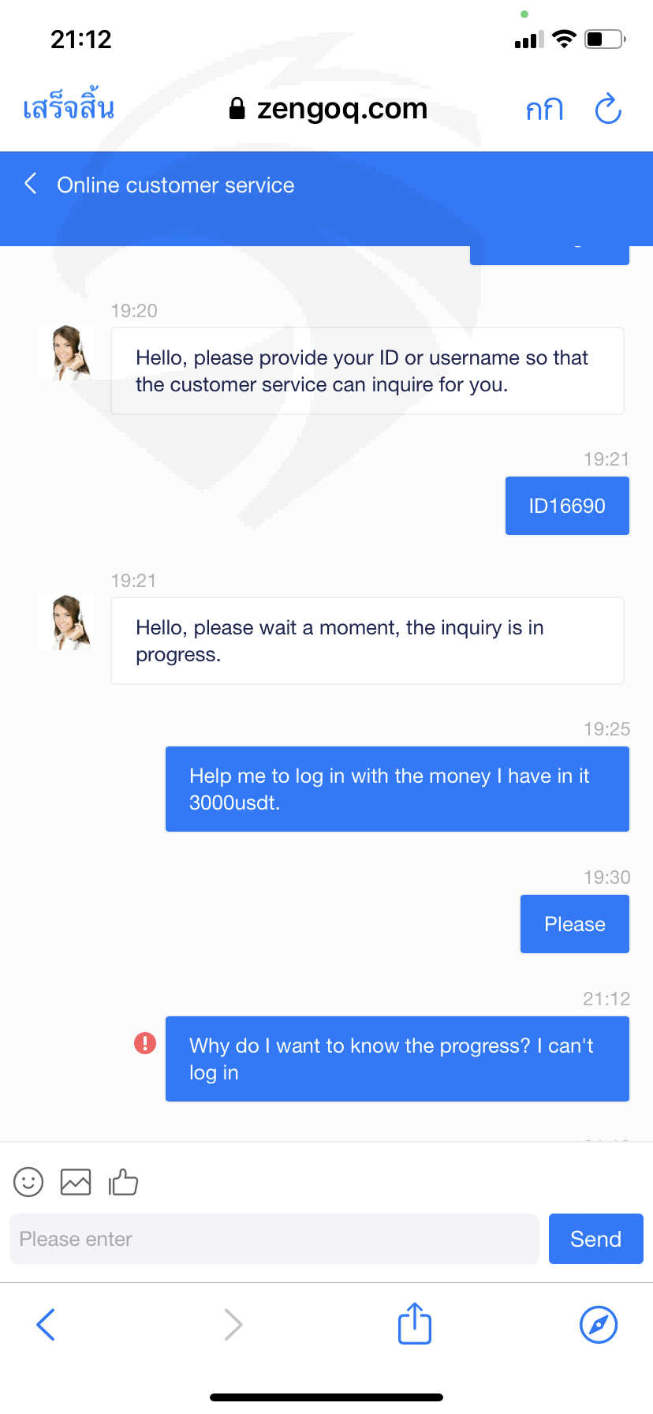Tap the failed "Why do I want" message

pos(397,1059)
